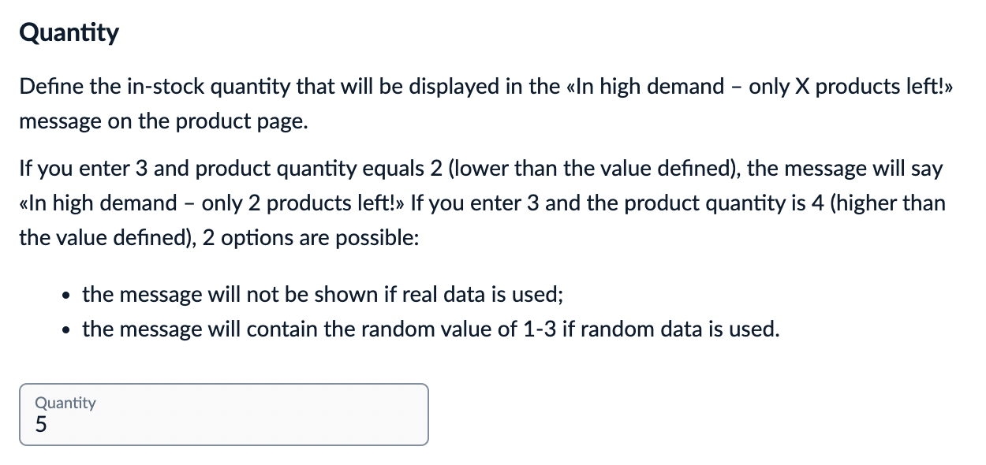Click the second bullet point dot marker
This screenshot has height=465, width=986.
65,330
